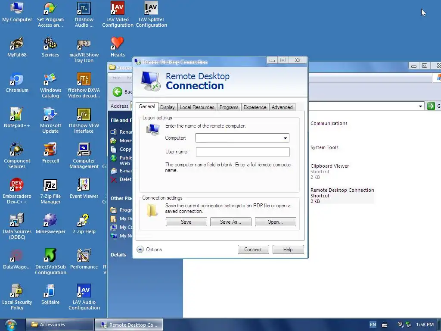The height and width of the screenshot is (331, 441).
Task: Select the 7-Zip File Manager icon
Action: click(50, 191)
